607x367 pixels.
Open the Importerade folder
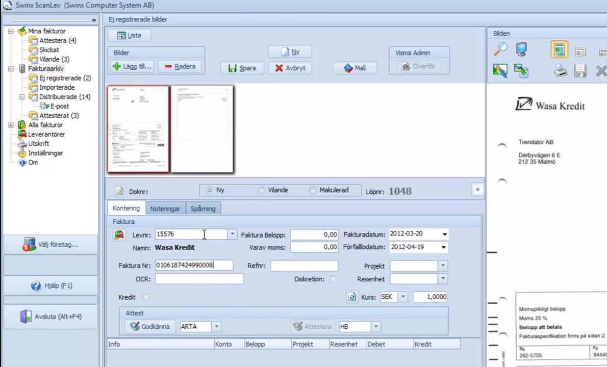pos(57,87)
